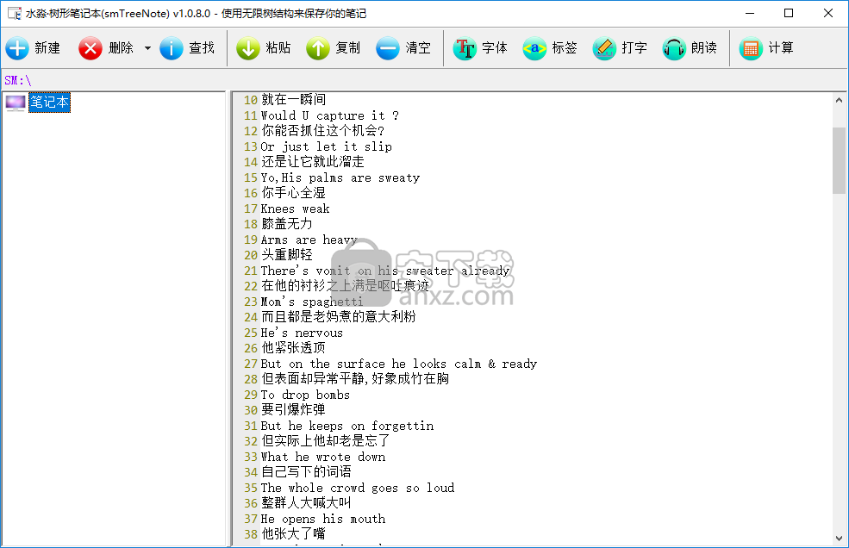Viewport: 849px width, 548px height.
Task: Click line 'Knees weak'
Action: [x=295, y=209]
